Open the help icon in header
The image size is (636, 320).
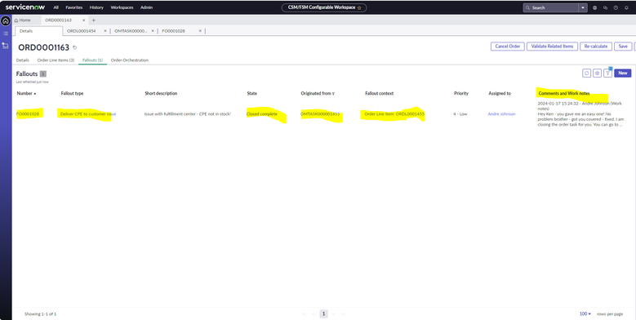pyautogui.click(x=616, y=7)
